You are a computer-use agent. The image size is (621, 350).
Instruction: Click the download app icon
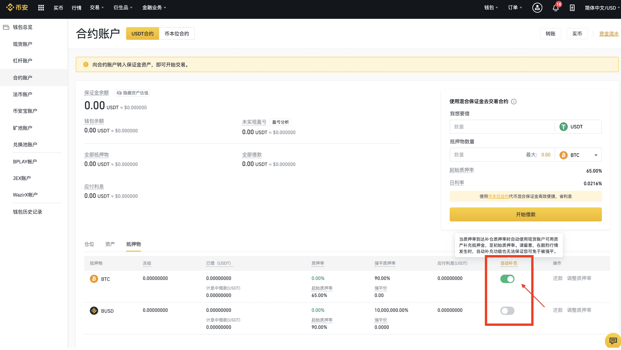572,8
